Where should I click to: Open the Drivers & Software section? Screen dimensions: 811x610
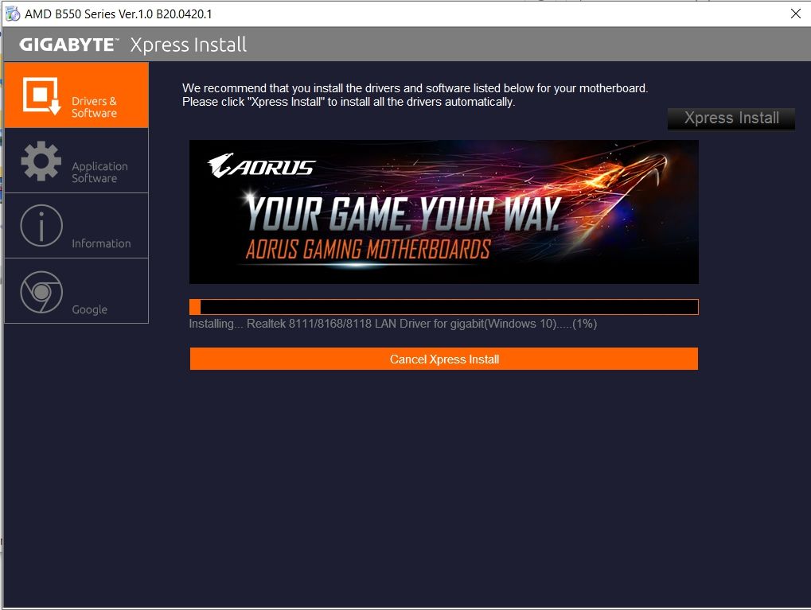click(76, 95)
